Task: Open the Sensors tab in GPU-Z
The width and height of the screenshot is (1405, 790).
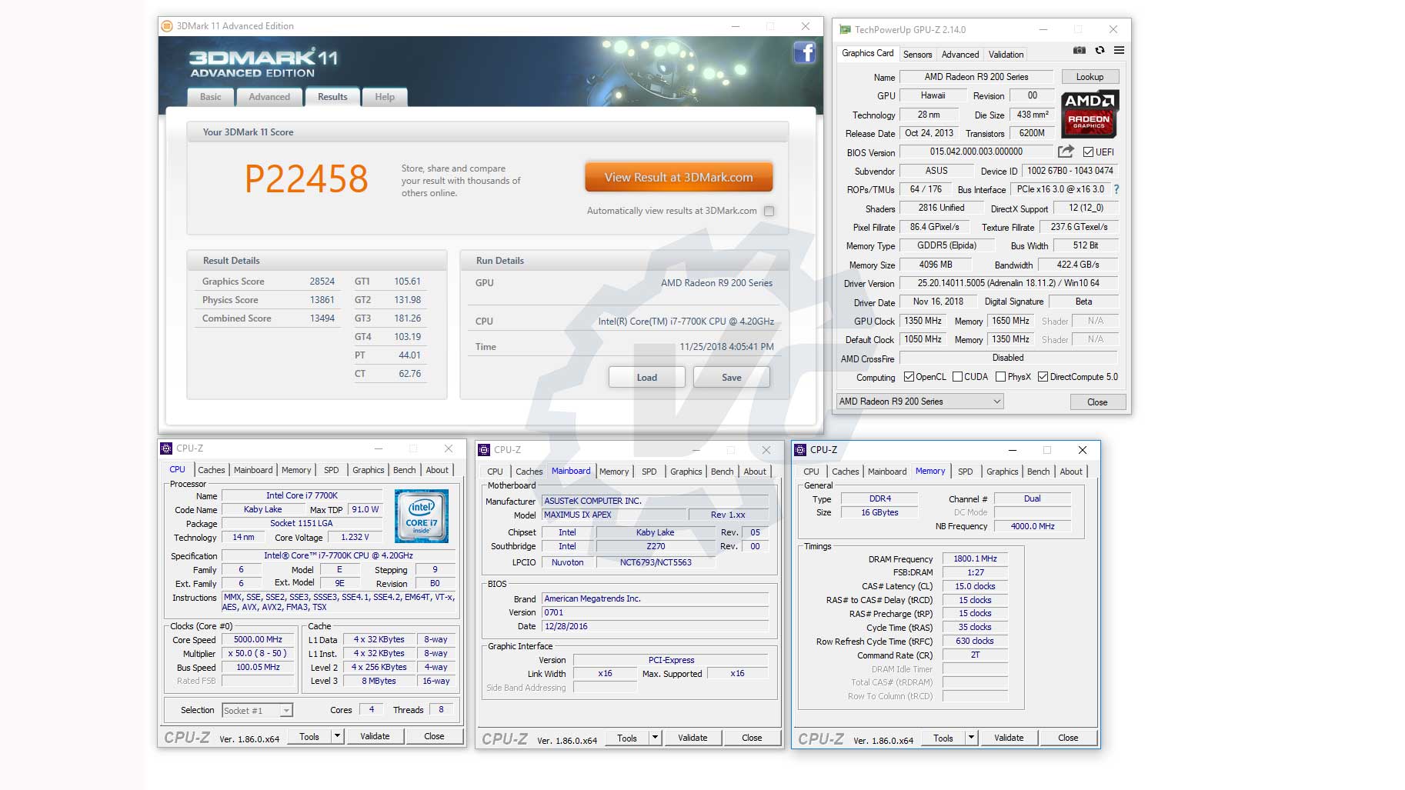Action: (x=917, y=55)
